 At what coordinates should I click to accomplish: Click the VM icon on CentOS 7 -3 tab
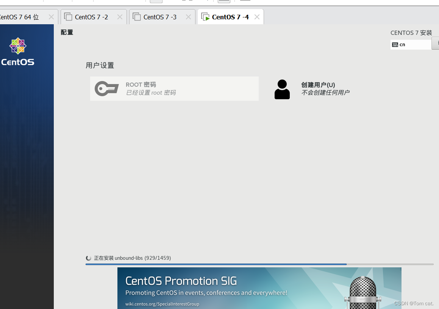tap(137, 17)
